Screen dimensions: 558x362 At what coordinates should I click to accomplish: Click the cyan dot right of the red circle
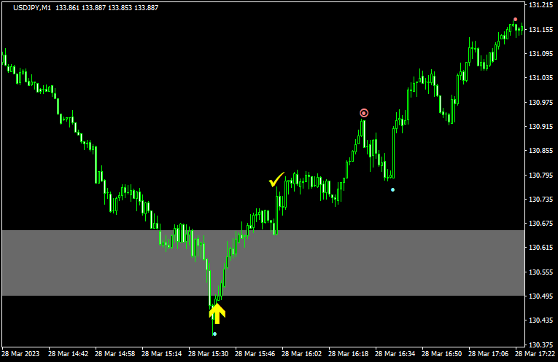tap(392, 189)
